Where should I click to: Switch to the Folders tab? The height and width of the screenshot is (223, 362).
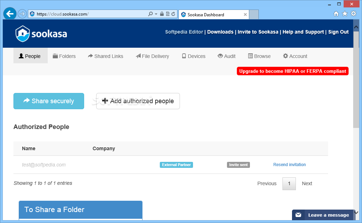tap(64, 56)
